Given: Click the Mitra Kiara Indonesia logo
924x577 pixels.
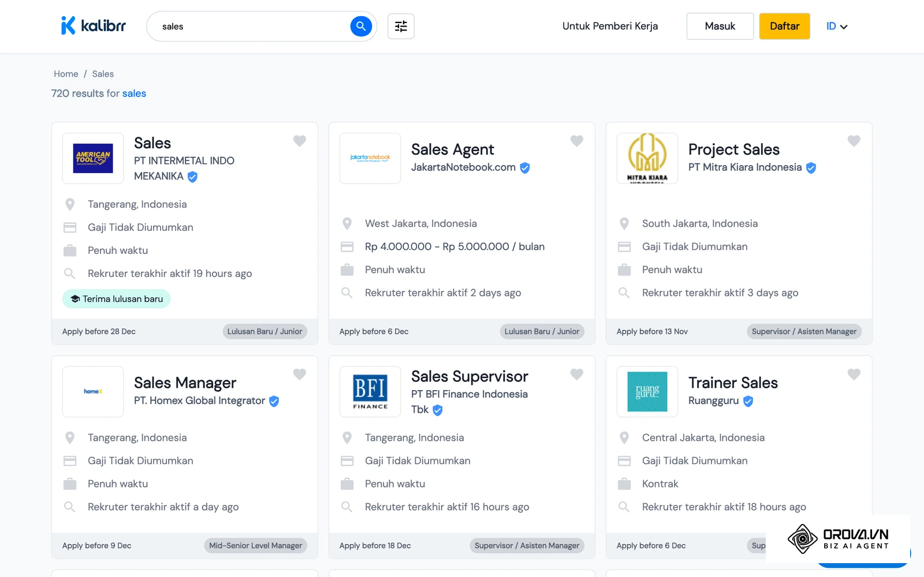Looking at the screenshot, I should [647, 158].
